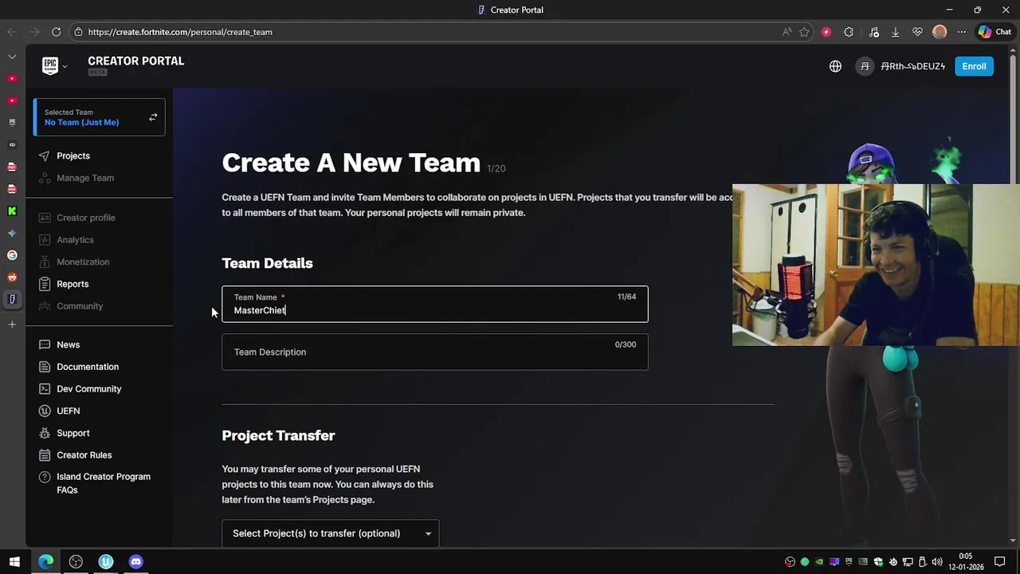Open the Reports link in sidebar

[73, 284]
